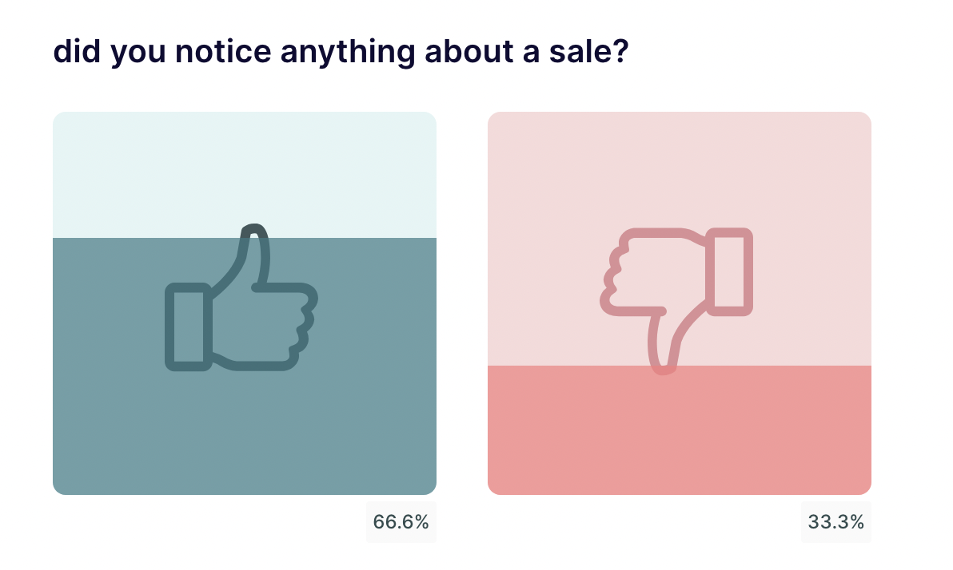Click the question heading about a sale
This screenshot has width=953, height=570.
pyautogui.click(x=341, y=52)
